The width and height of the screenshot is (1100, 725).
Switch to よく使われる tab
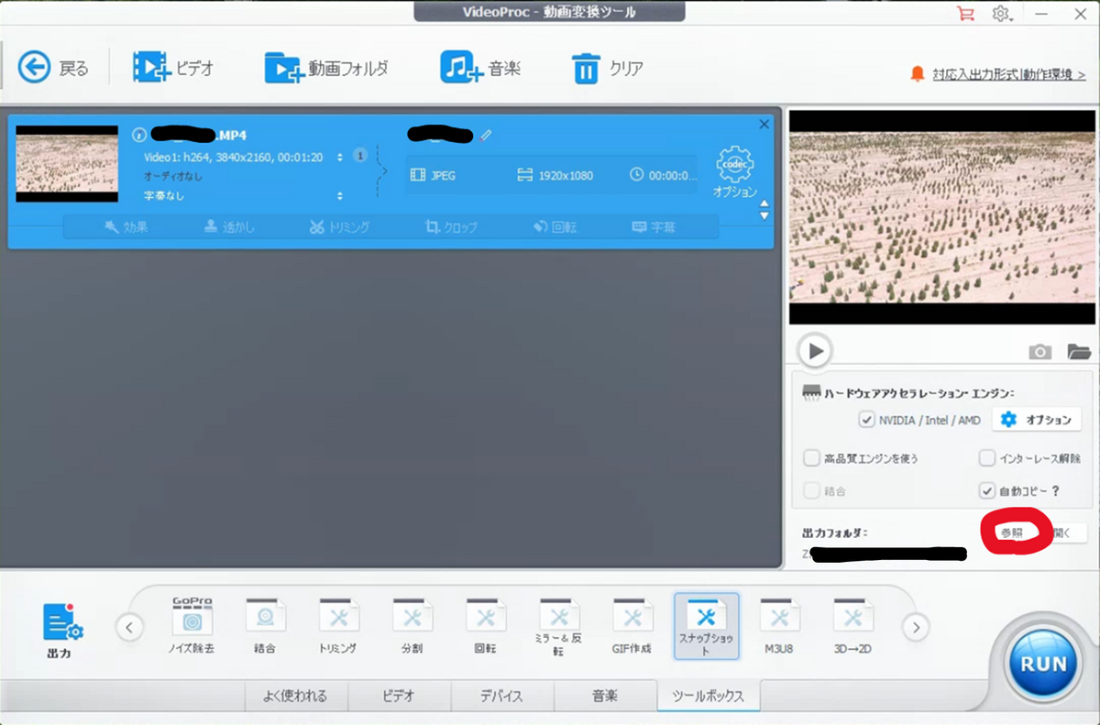coord(296,696)
